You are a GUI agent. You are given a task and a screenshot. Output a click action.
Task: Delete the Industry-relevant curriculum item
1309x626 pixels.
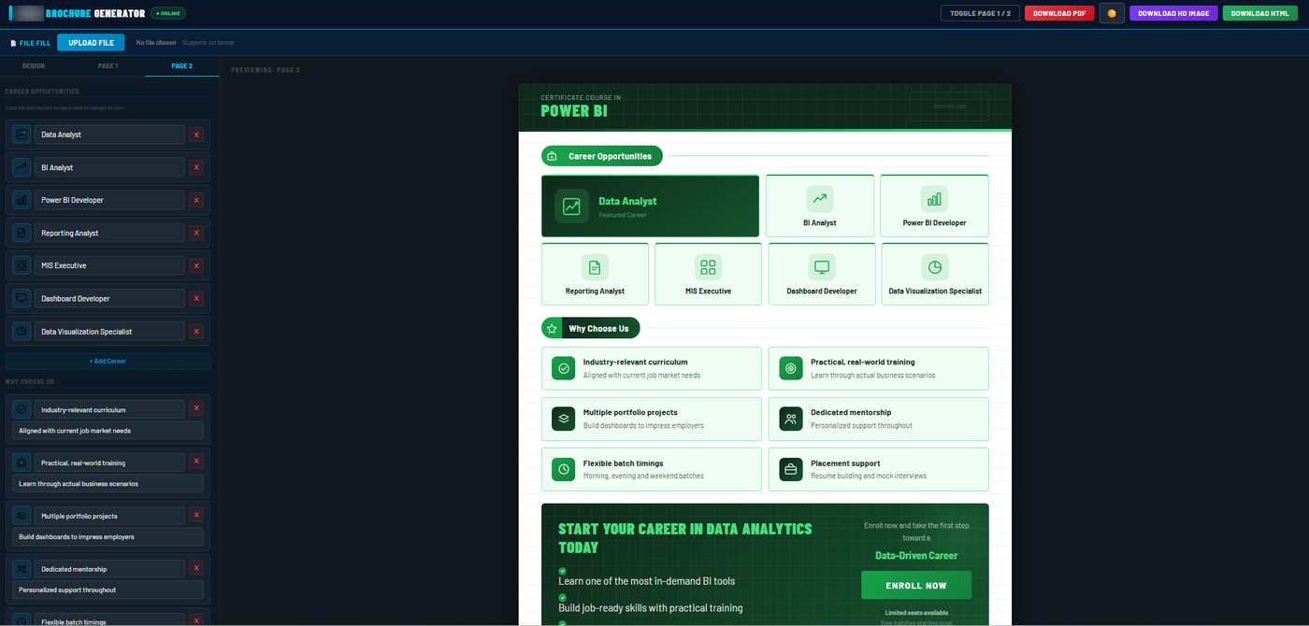click(196, 407)
